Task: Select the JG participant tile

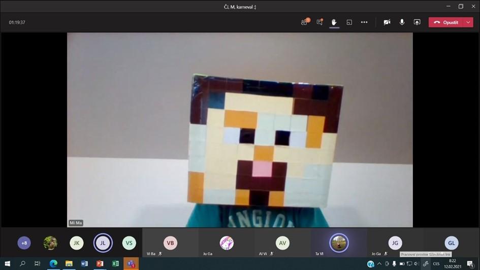Action: pyautogui.click(x=395, y=243)
